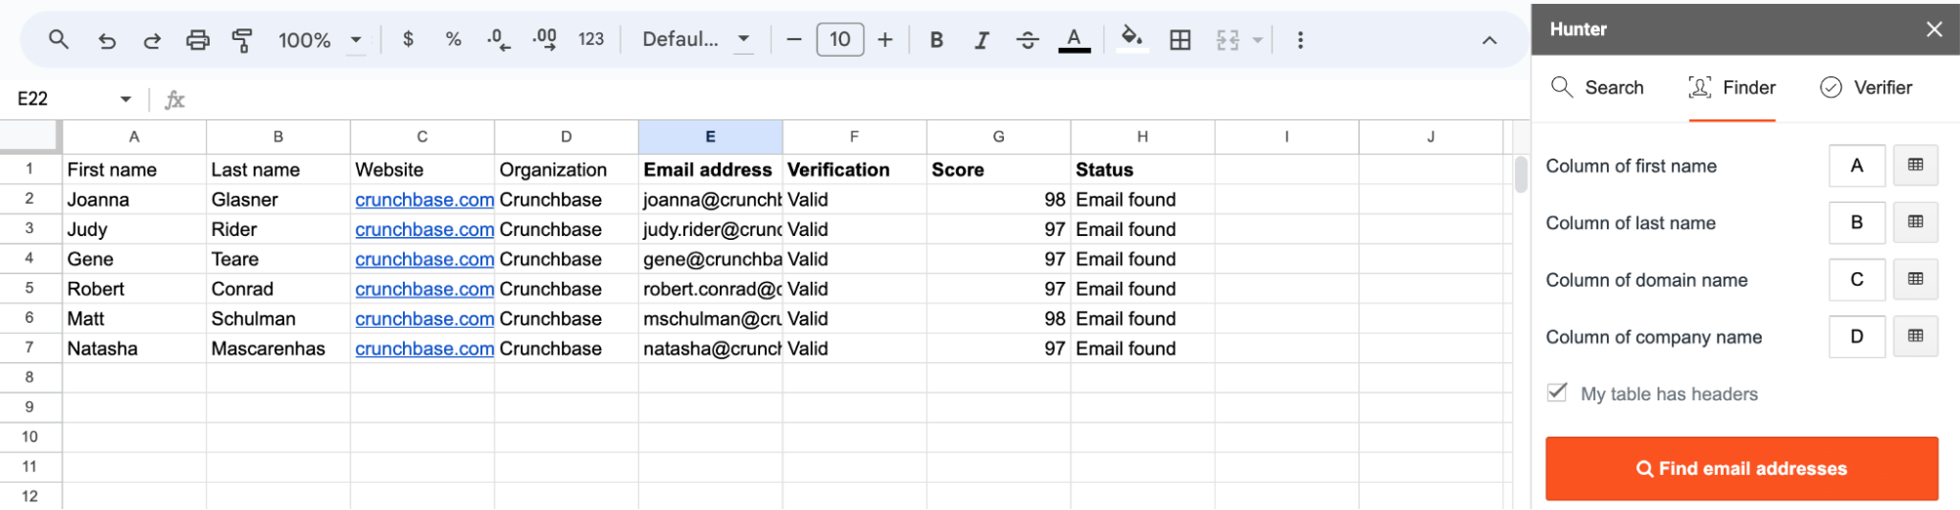Image resolution: width=1960 pixels, height=510 pixels.
Task: Undo the last action
Action: pos(107,40)
